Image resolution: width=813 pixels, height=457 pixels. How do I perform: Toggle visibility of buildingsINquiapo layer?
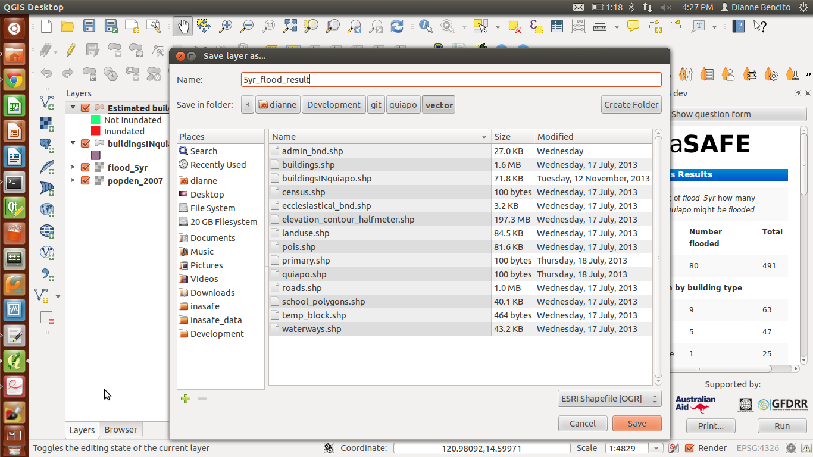(x=85, y=143)
